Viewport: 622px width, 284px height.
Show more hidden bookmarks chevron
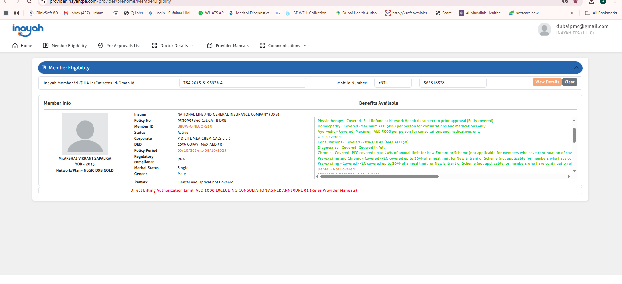point(572,13)
